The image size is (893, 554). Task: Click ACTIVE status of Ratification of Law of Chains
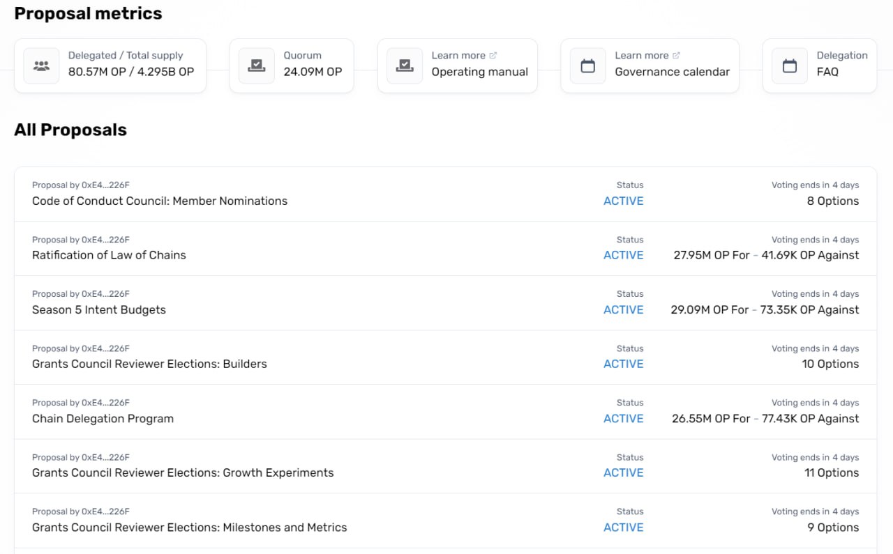[623, 255]
